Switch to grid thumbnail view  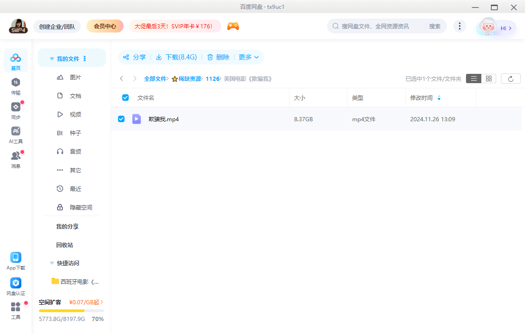click(x=488, y=79)
